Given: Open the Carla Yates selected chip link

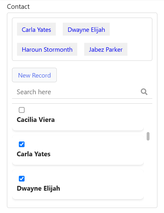Looking at the screenshot, I should point(36,30).
